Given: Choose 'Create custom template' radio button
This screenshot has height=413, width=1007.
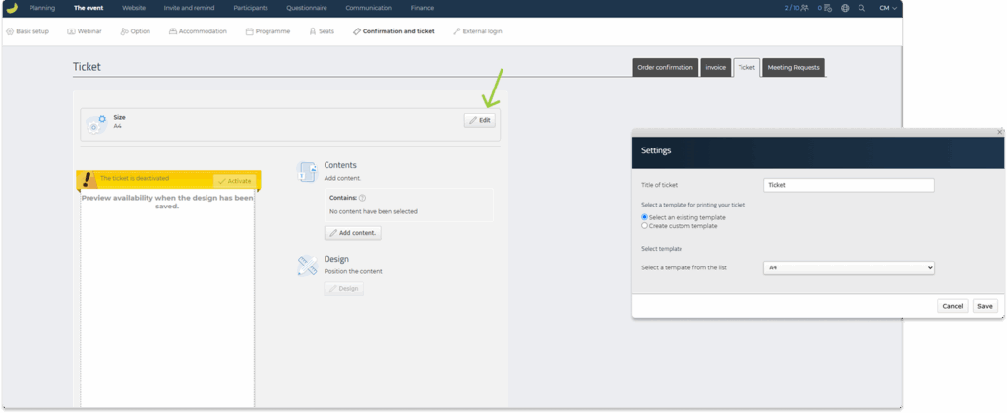Looking at the screenshot, I should (644, 226).
